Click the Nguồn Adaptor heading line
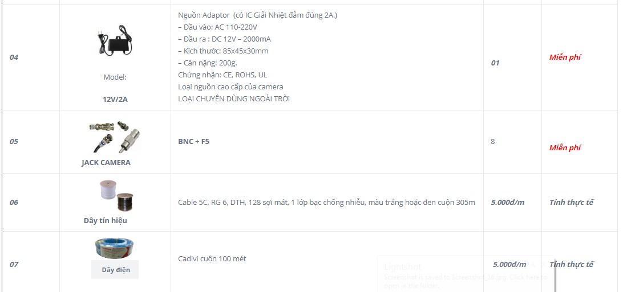The width and height of the screenshot is (627, 292). (257, 15)
